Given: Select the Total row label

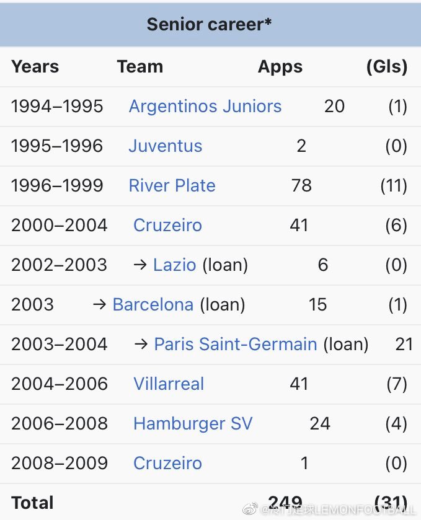Looking at the screenshot, I should [x=32, y=503].
